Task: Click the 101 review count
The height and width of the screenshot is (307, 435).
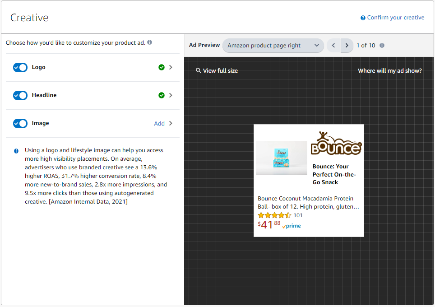Action: point(298,215)
